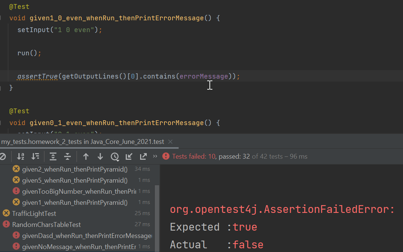Click the test tree vertical scrollbar
Screen dimensions: 403x252
point(157,218)
